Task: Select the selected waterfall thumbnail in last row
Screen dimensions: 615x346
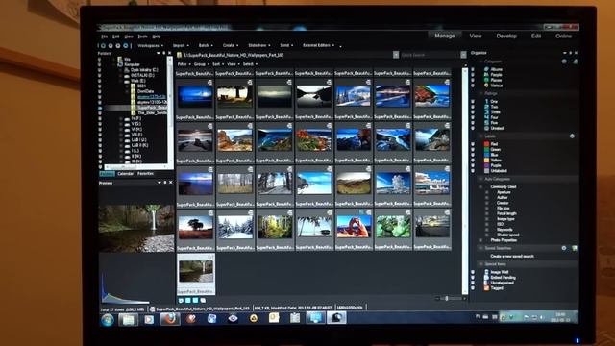Action: [x=196, y=274]
